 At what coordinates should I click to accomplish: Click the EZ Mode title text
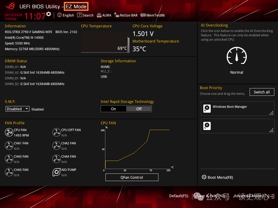(x=76, y=6)
